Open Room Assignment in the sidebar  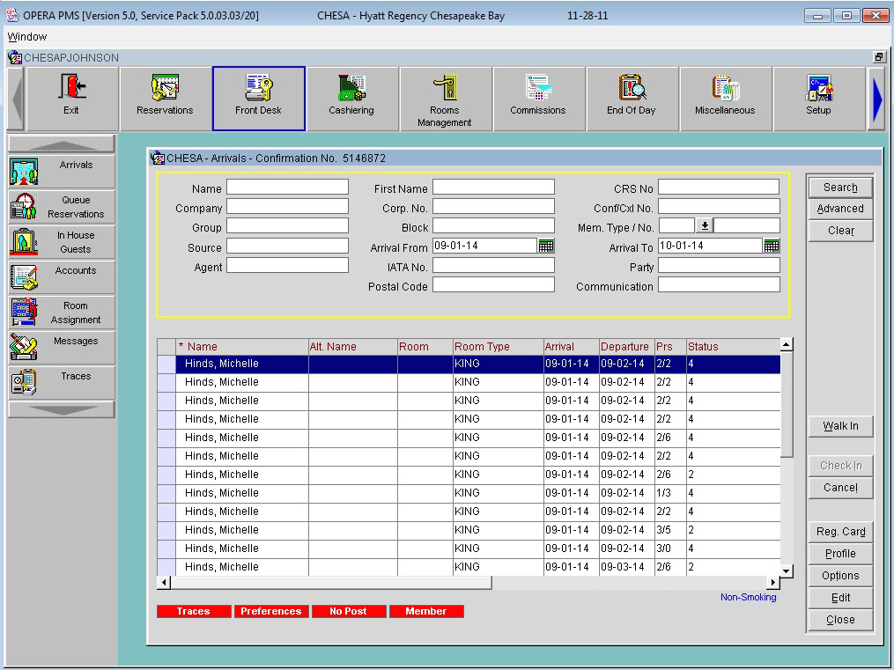point(62,313)
